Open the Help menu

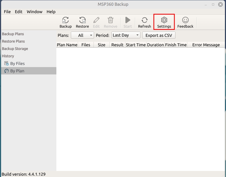tap(51, 12)
